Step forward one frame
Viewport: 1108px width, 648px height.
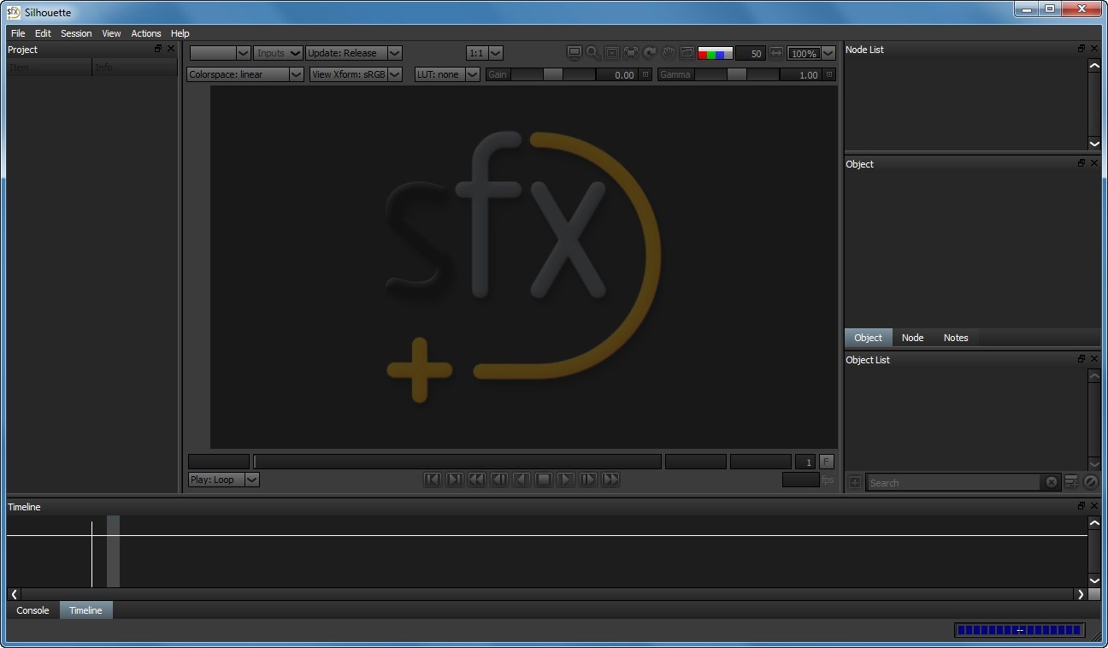[588, 480]
